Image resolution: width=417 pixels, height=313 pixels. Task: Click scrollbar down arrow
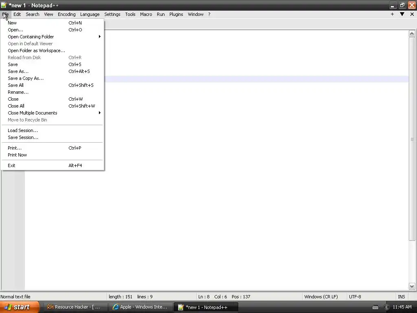(x=412, y=287)
